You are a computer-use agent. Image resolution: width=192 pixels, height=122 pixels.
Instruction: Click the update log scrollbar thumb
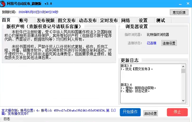[183, 71]
